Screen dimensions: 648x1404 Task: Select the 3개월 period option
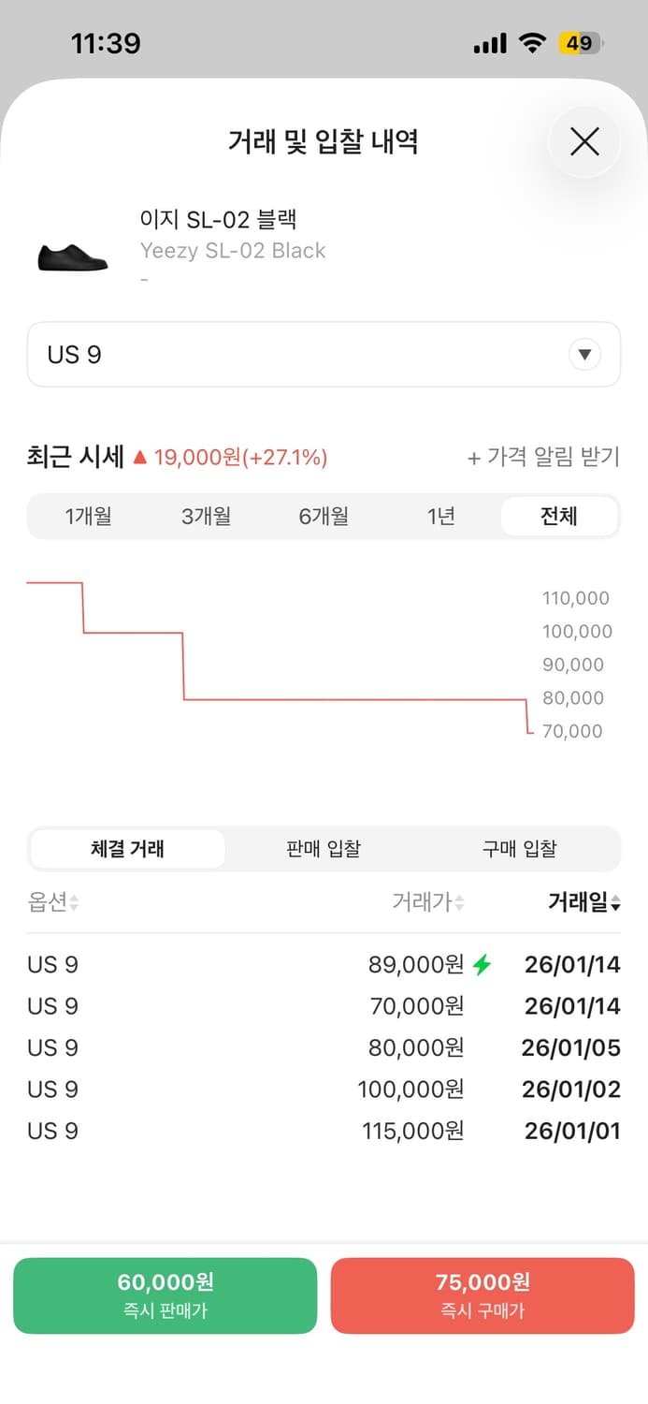click(x=206, y=517)
